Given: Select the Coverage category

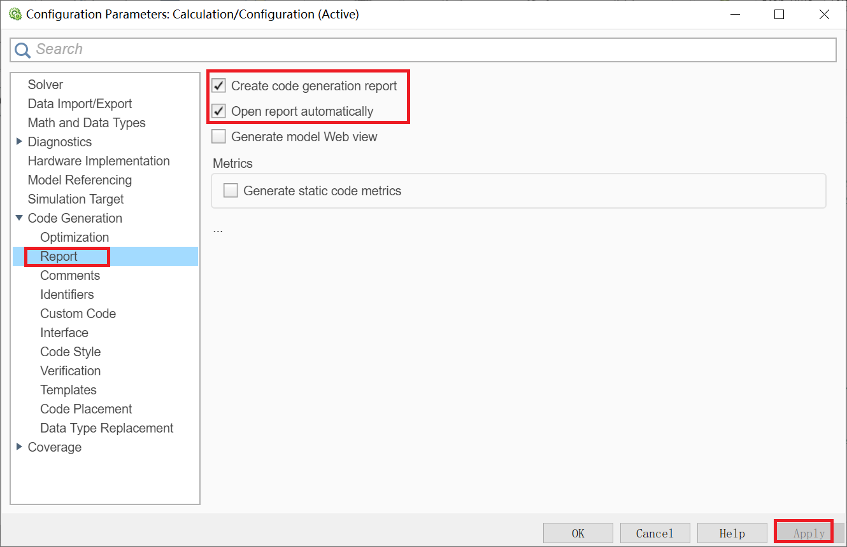Looking at the screenshot, I should pos(55,447).
